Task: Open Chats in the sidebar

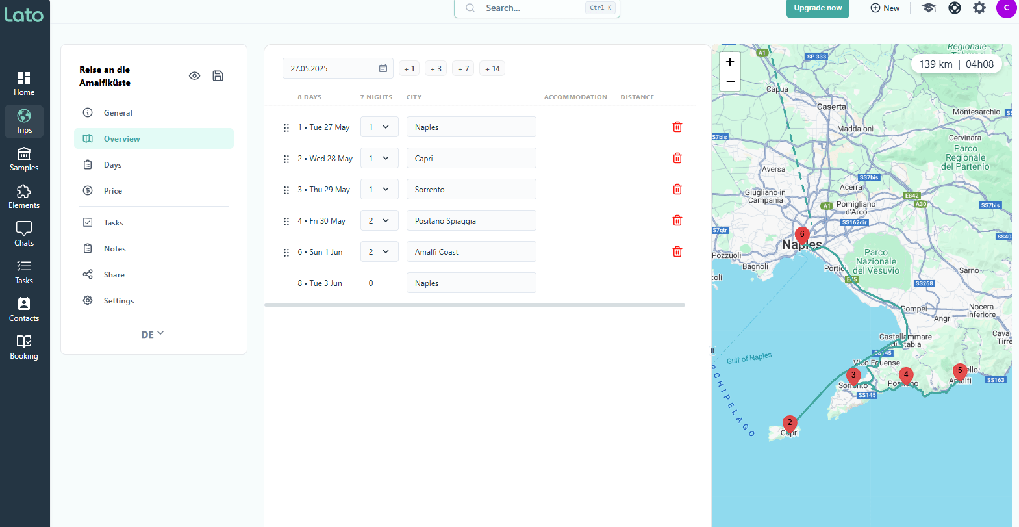Action: click(24, 233)
